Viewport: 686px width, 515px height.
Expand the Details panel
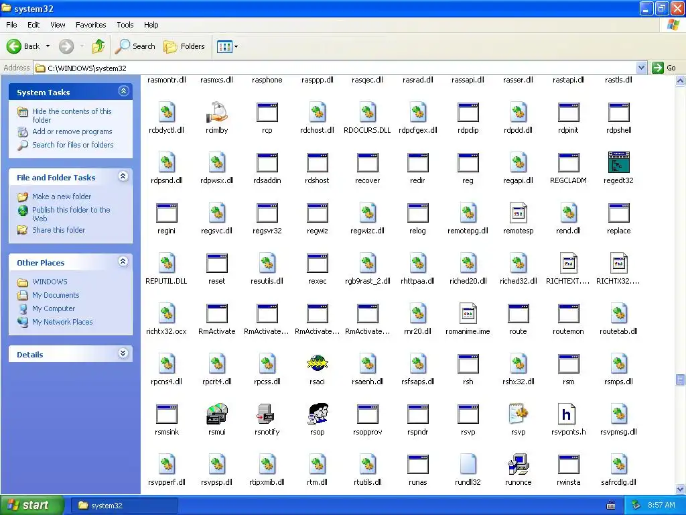[x=123, y=353]
